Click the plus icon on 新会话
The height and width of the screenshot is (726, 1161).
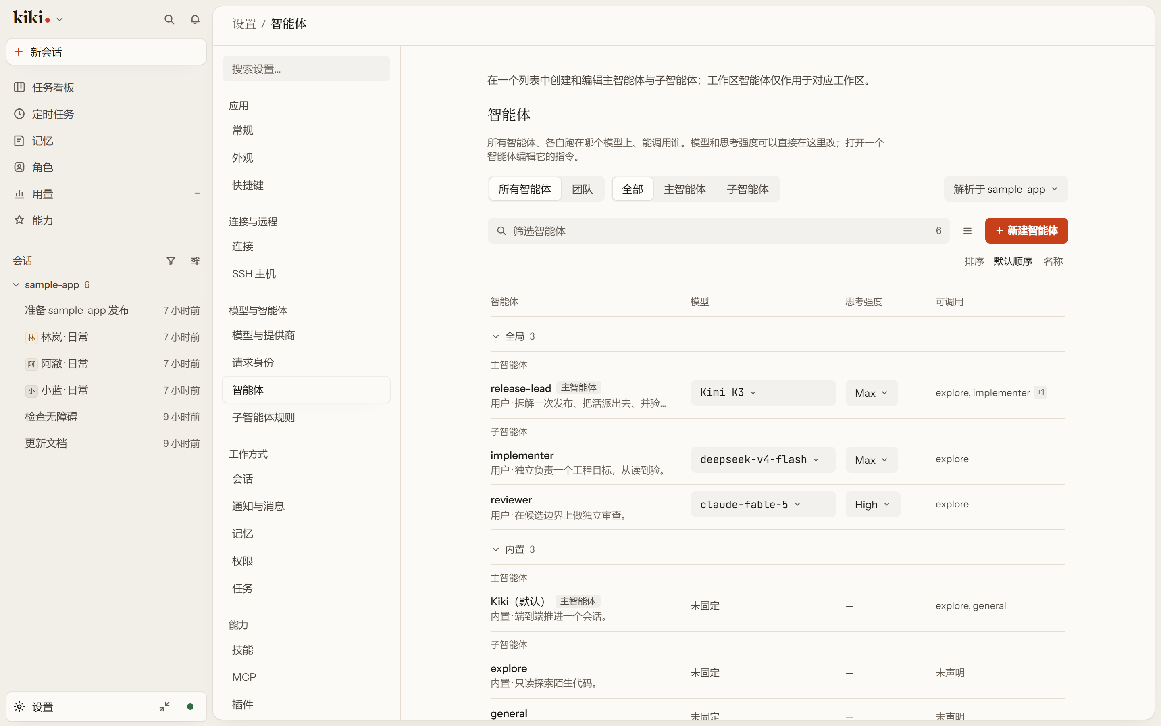tap(19, 51)
